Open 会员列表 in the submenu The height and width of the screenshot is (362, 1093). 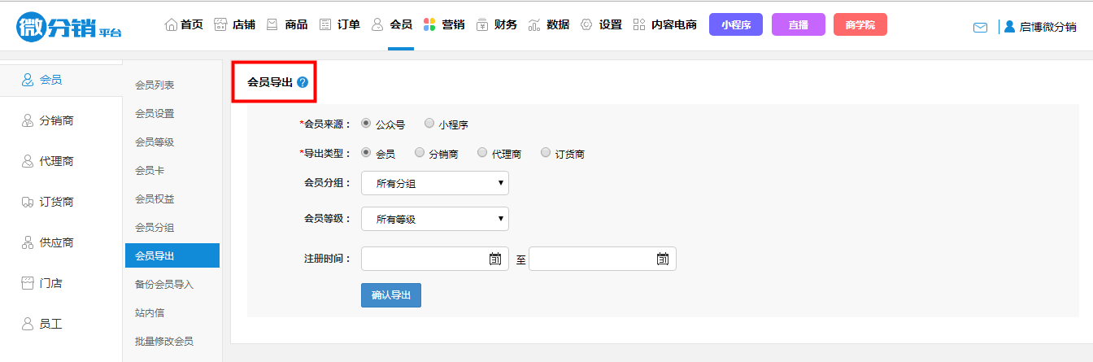[155, 85]
